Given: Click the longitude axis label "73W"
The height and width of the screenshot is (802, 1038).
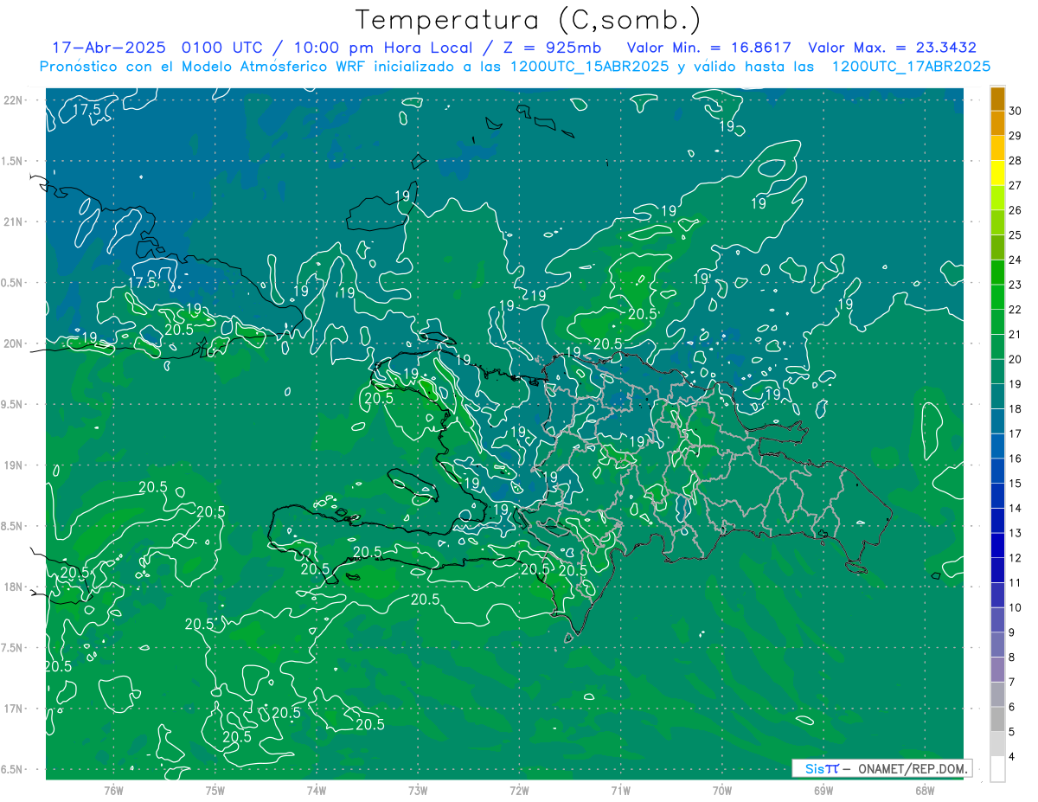Looking at the screenshot, I should [x=418, y=791].
